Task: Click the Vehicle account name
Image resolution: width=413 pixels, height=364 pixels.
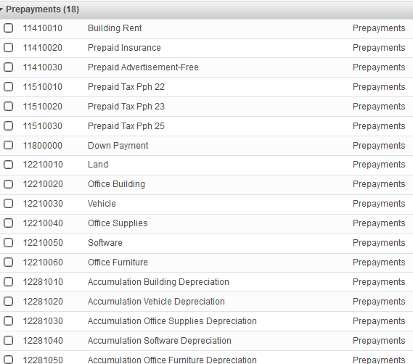Action: (x=102, y=204)
